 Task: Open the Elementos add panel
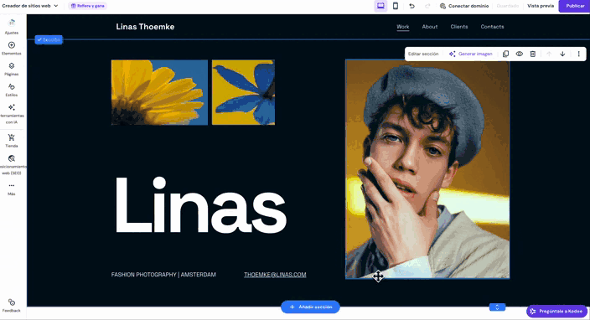point(12,49)
